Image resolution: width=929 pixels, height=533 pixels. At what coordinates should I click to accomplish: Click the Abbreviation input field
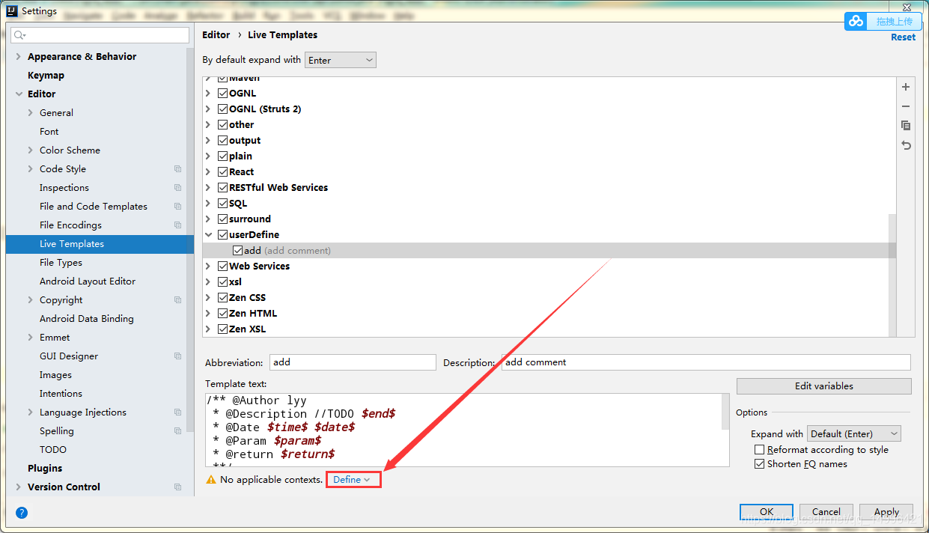(x=353, y=362)
